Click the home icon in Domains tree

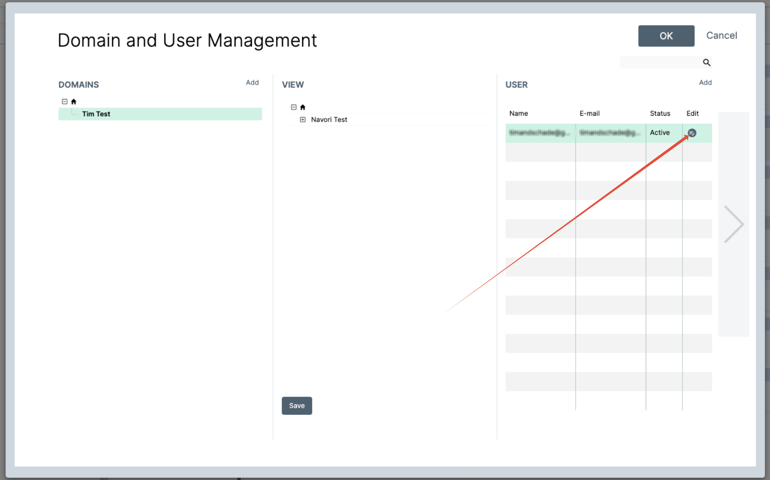click(x=74, y=102)
